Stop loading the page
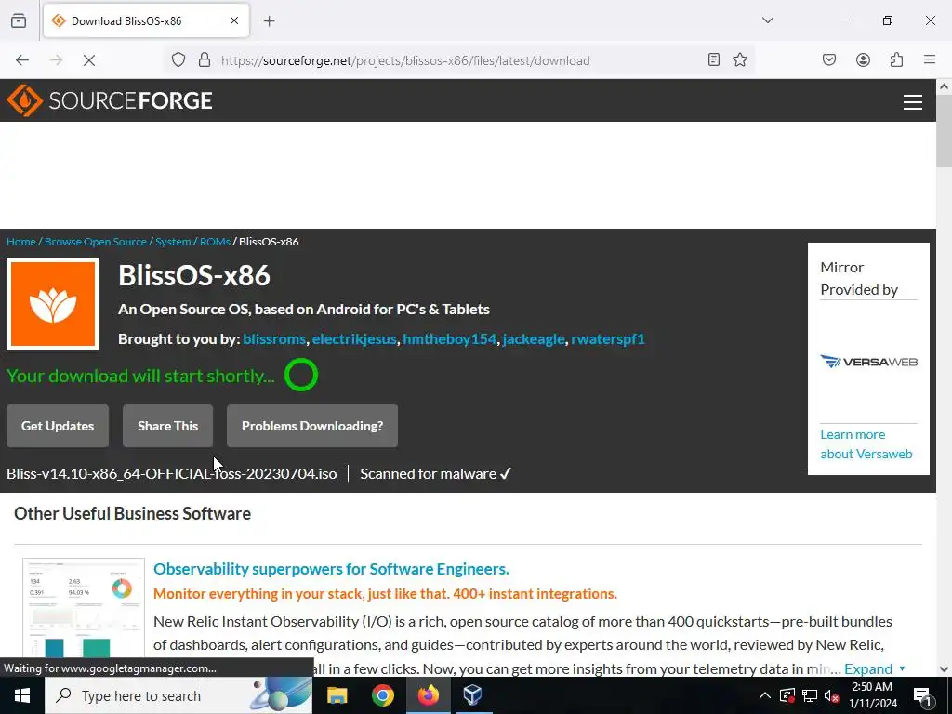Screen dimensions: 952x714 [89, 60]
